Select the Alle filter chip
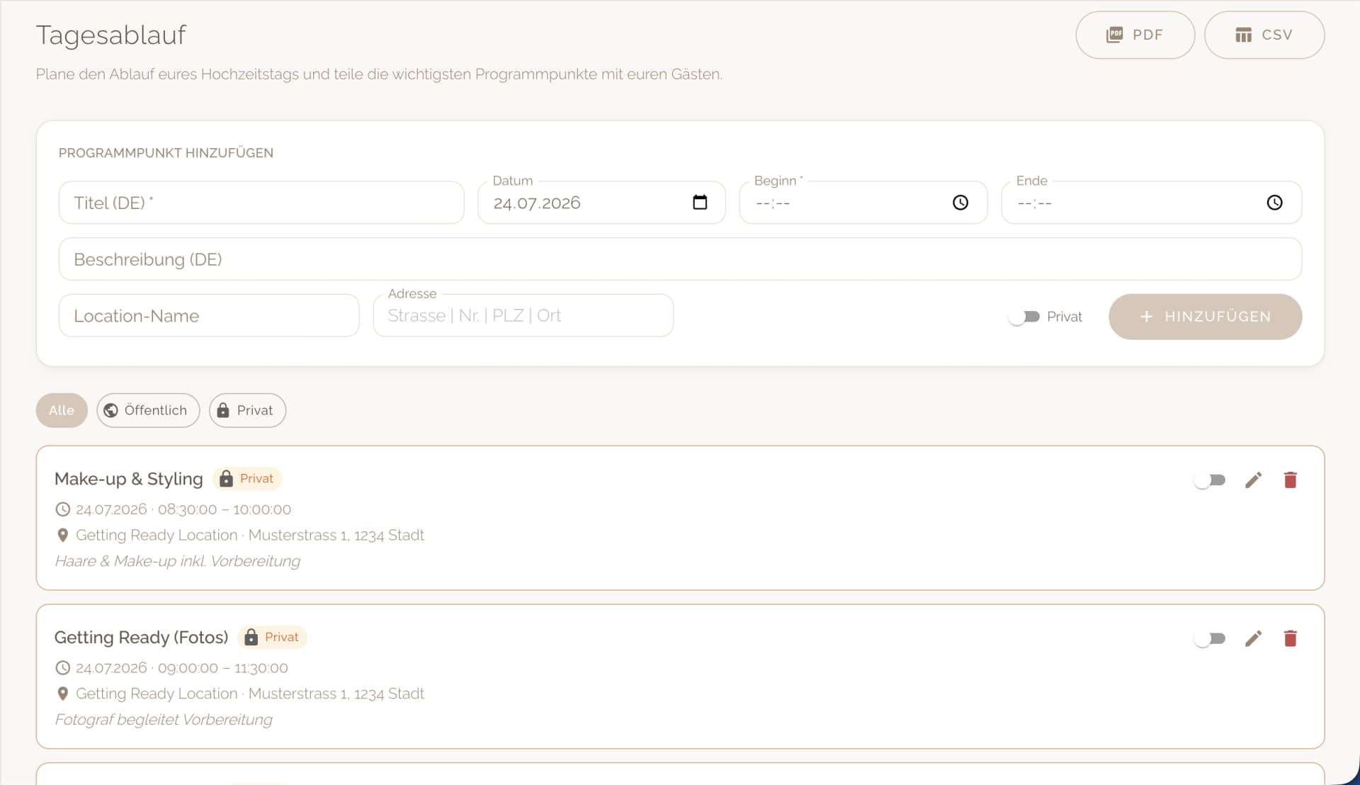Screen dimensions: 1360x785 click(x=62, y=410)
